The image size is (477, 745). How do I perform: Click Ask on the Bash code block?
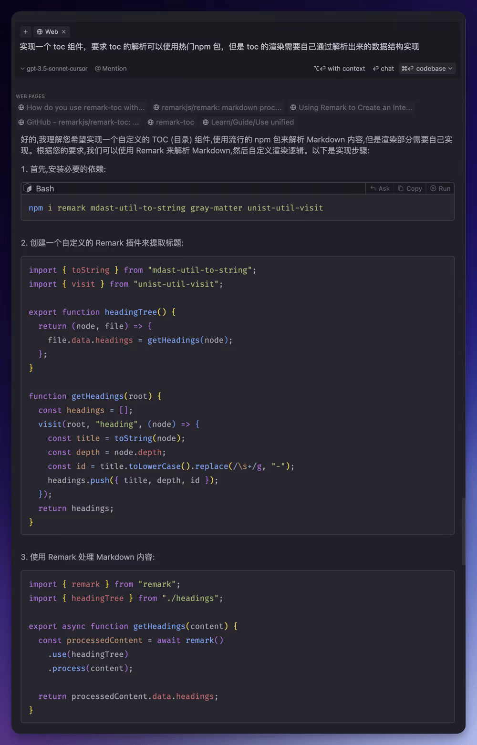click(380, 189)
